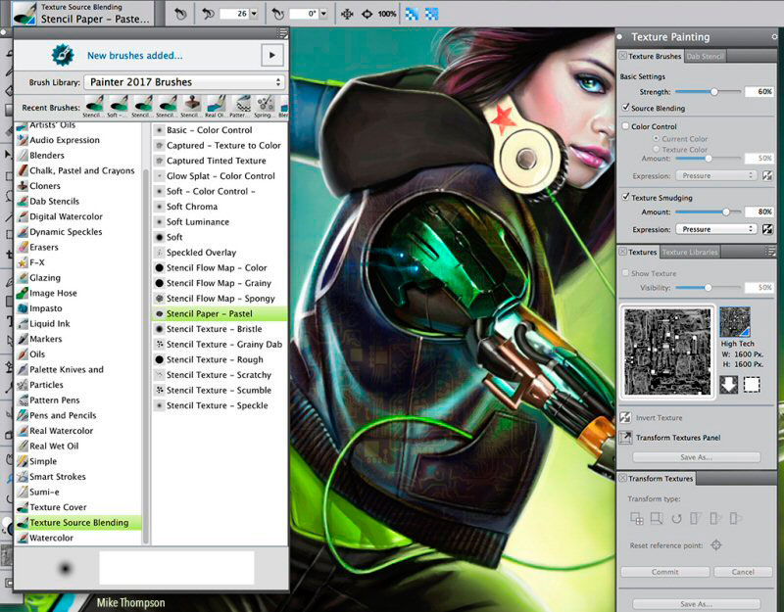
Task: Disable Source Blending
Action: 624,108
